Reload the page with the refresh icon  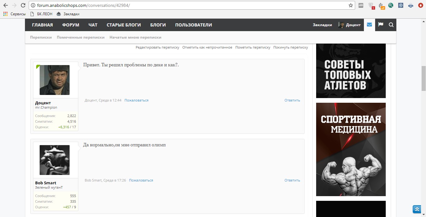point(23,5)
